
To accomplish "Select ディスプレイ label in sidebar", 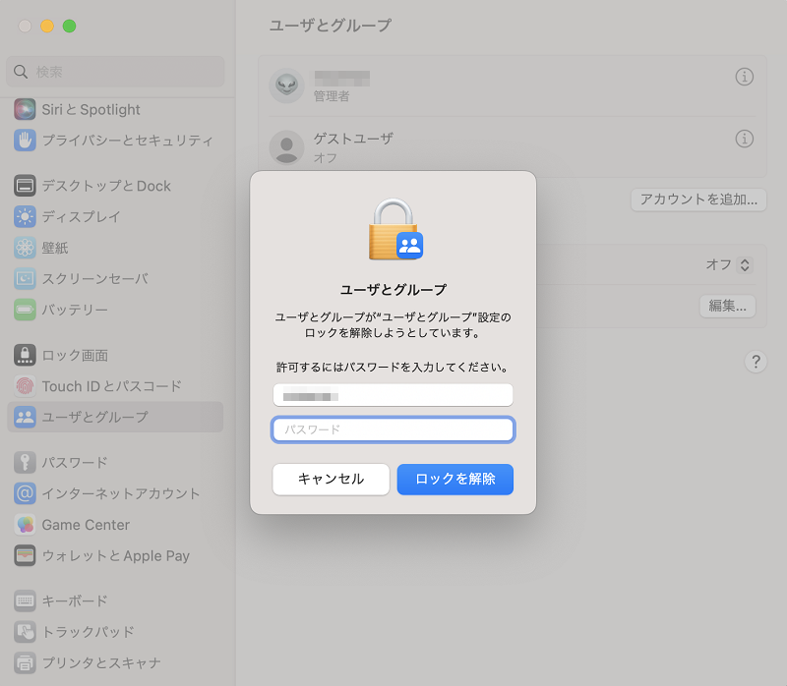I will (82, 217).
